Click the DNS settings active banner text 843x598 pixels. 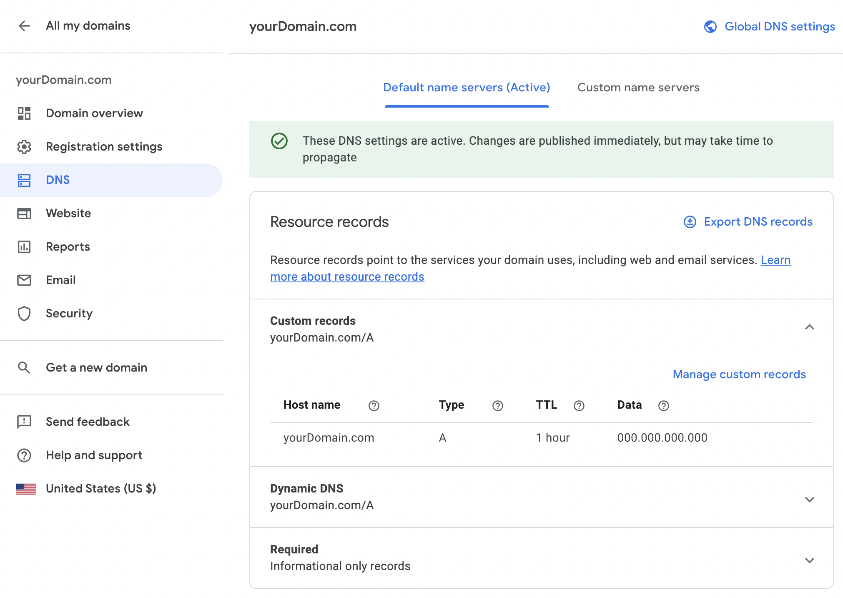pos(538,149)
